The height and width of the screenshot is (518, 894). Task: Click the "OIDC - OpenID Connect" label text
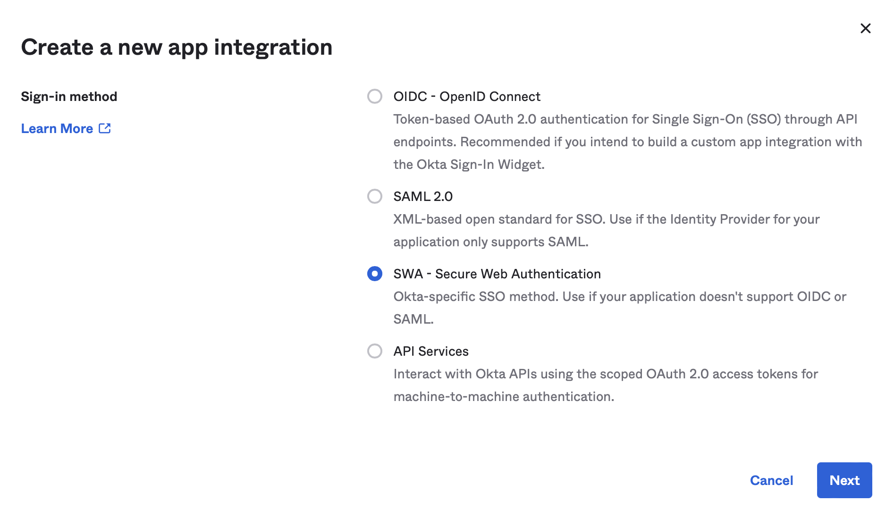pos(466,96)
